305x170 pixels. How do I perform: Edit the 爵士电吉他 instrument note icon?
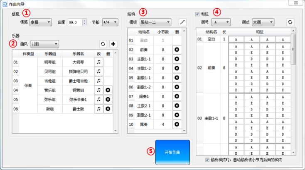point(98,81)
